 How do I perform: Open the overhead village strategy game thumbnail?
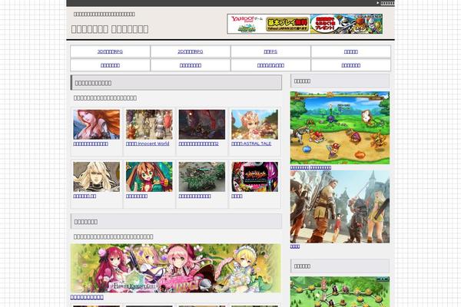pyautogui.click(x=202, y=177)
